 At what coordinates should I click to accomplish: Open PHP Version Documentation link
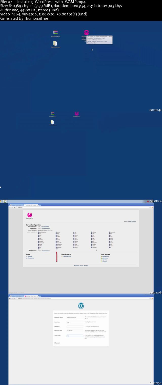point(46,229)
